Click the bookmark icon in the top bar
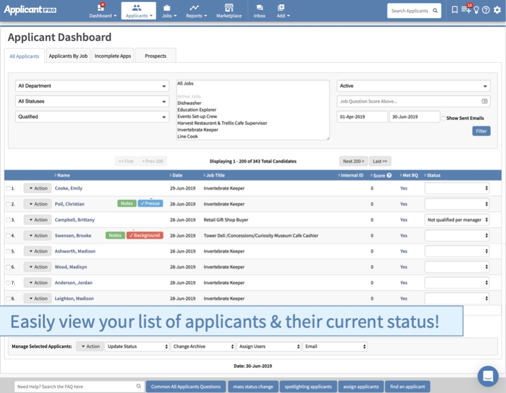This screenshot has width=506, height=393. tap(455, 9)
